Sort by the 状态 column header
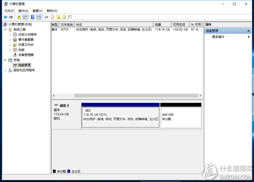Screen dimensions: 254x182 114,25
